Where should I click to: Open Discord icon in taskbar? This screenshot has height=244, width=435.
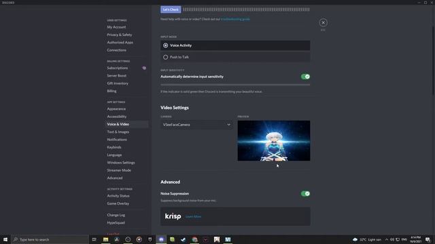pyautogui.click(x=161, y=239)
